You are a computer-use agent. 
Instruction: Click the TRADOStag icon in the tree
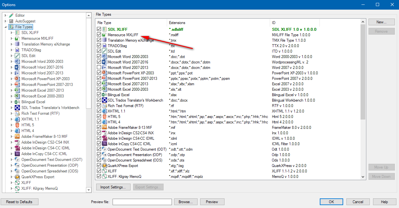[17, 50]
